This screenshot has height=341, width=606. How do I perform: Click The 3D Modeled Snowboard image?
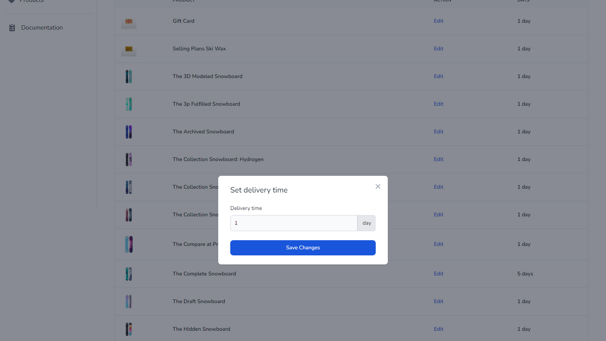tap(129, 76)
